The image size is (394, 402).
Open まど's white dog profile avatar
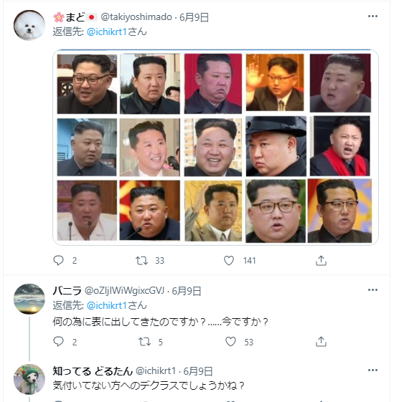[29, 25]
